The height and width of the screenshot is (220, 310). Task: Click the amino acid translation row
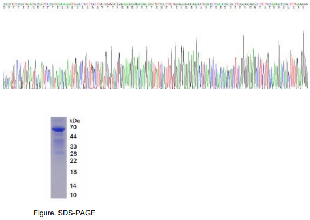[155, 7]
